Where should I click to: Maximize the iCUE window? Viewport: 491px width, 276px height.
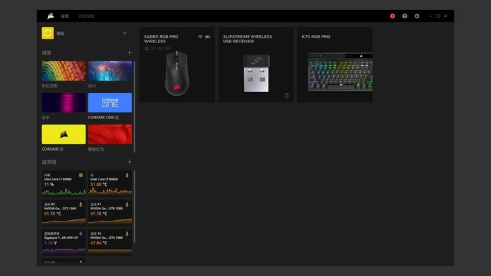pos(438,16)
